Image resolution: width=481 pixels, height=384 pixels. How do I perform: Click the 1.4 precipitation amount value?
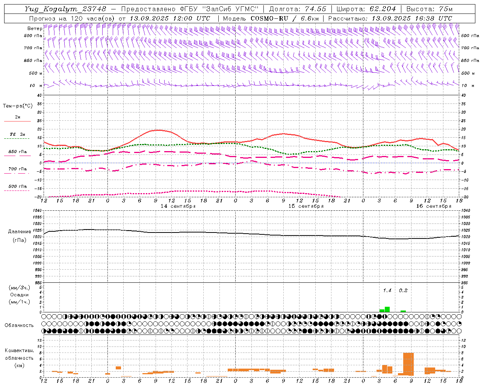click(387, 291)
